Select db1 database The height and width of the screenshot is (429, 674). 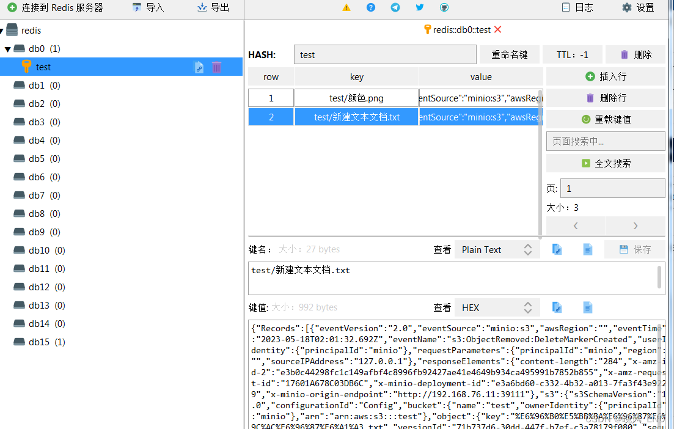tap(37, 86)
